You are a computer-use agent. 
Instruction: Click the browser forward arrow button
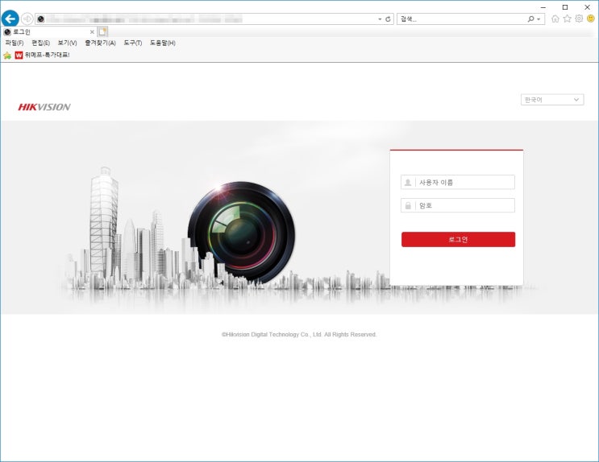(x=27, y=19)
